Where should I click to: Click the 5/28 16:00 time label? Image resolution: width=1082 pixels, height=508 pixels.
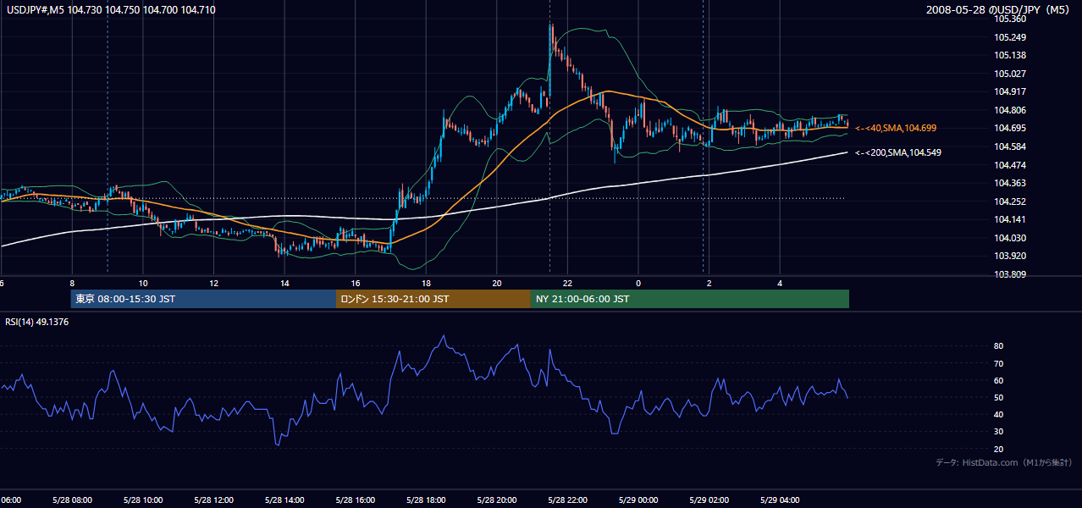355,500
